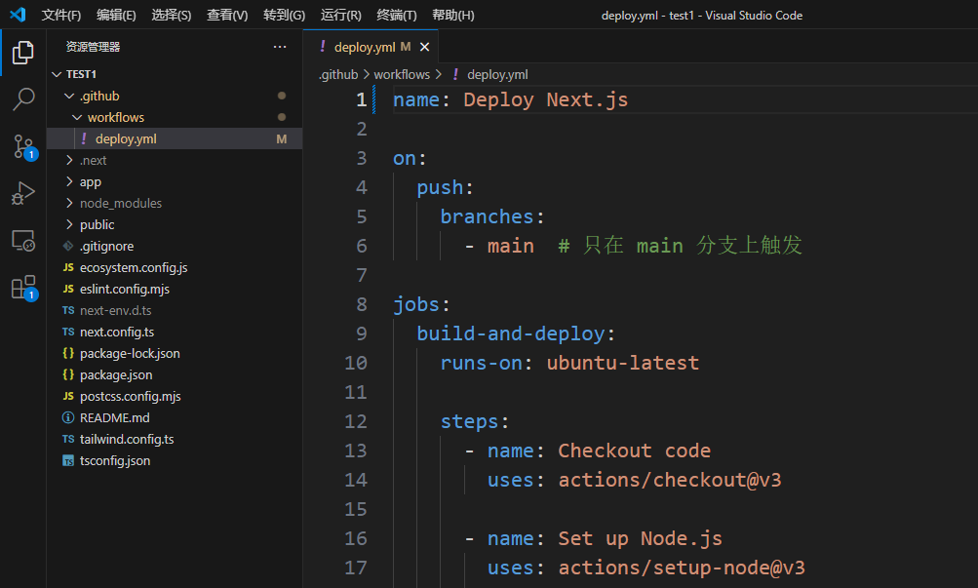The width and height of the screenshot is (978, 588).
Task: Collapse the .github folder
Action: point(69,96)
